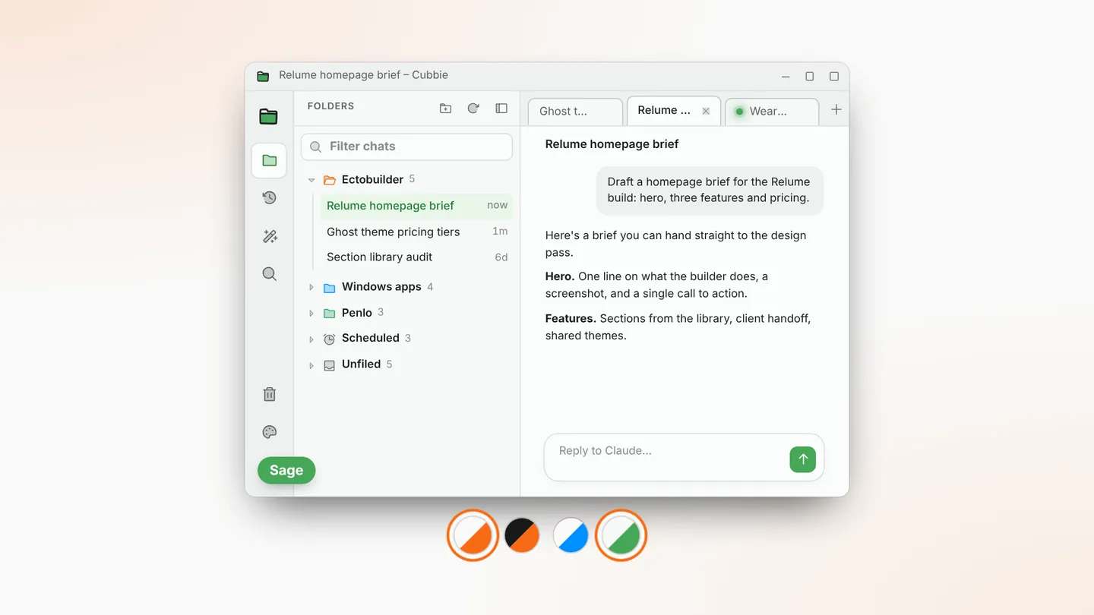Select the Windows apps folder label
This screenshot has height=615, width=1094.
coord(381,286)
